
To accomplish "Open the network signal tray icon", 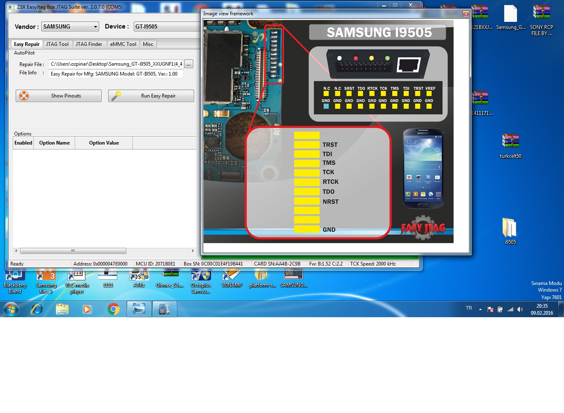I will [x=510, y=309].
